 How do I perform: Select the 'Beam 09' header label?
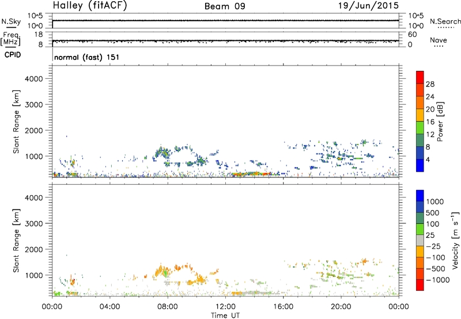tap(225, 6)
